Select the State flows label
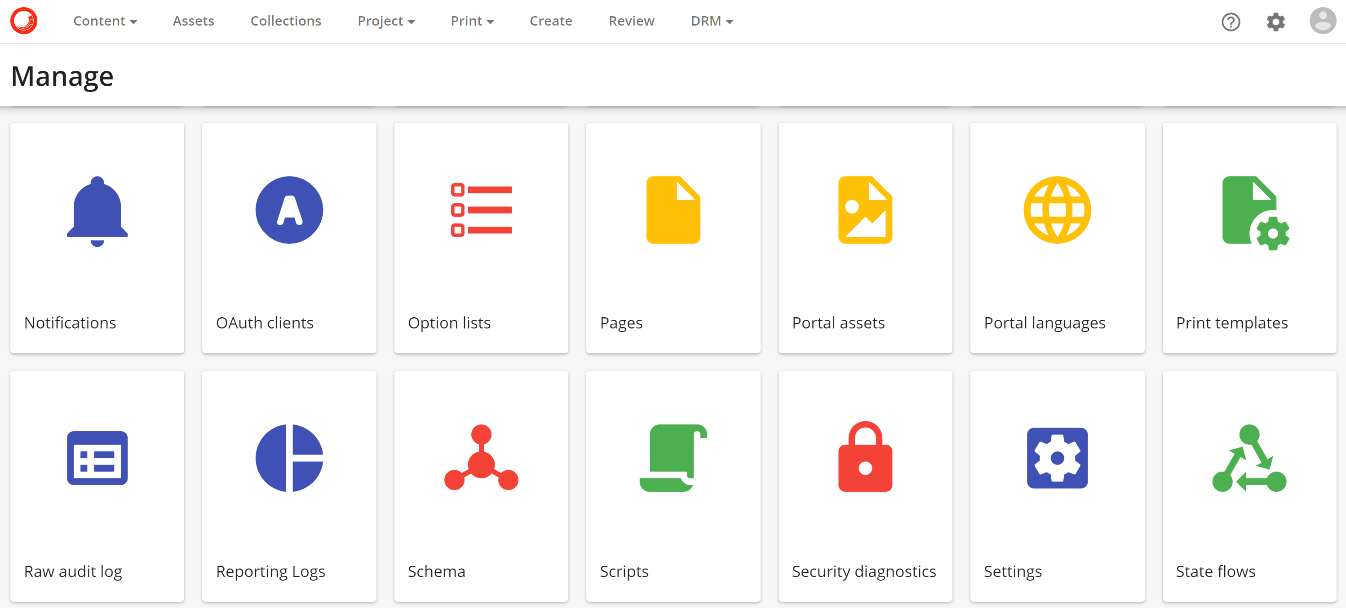 click(1215, 571)
